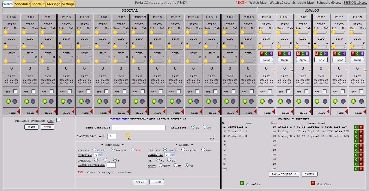Click the H icon on Analog Pin5
Screen dimensions: 369x191
pyautogui.click(x=362, y=54)
